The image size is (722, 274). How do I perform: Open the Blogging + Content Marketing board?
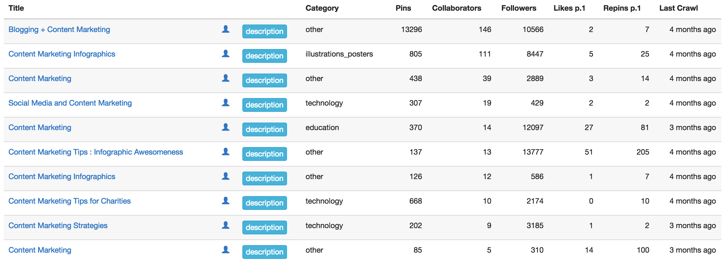coord(59,30)
